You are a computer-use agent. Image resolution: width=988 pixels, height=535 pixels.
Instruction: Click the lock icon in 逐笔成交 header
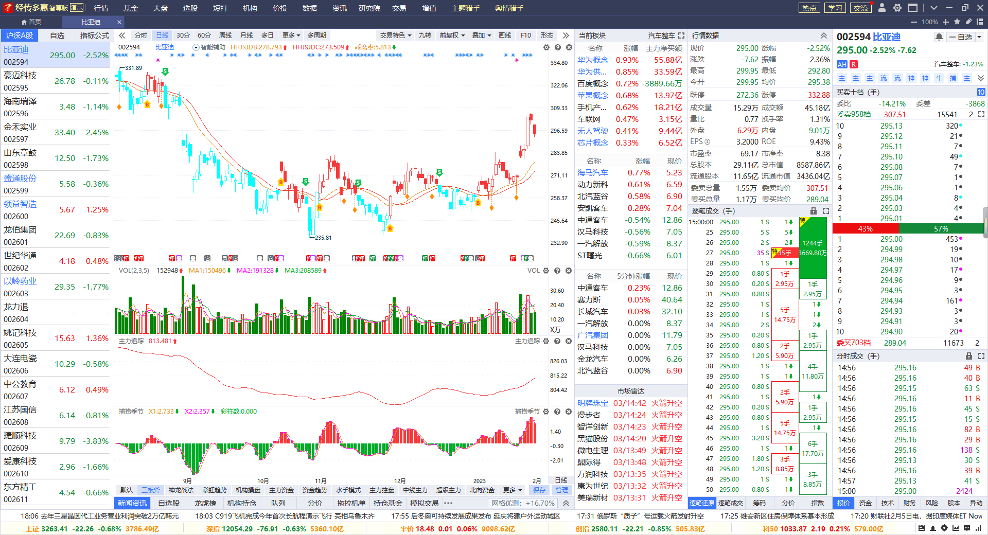(x=814, y=211)
